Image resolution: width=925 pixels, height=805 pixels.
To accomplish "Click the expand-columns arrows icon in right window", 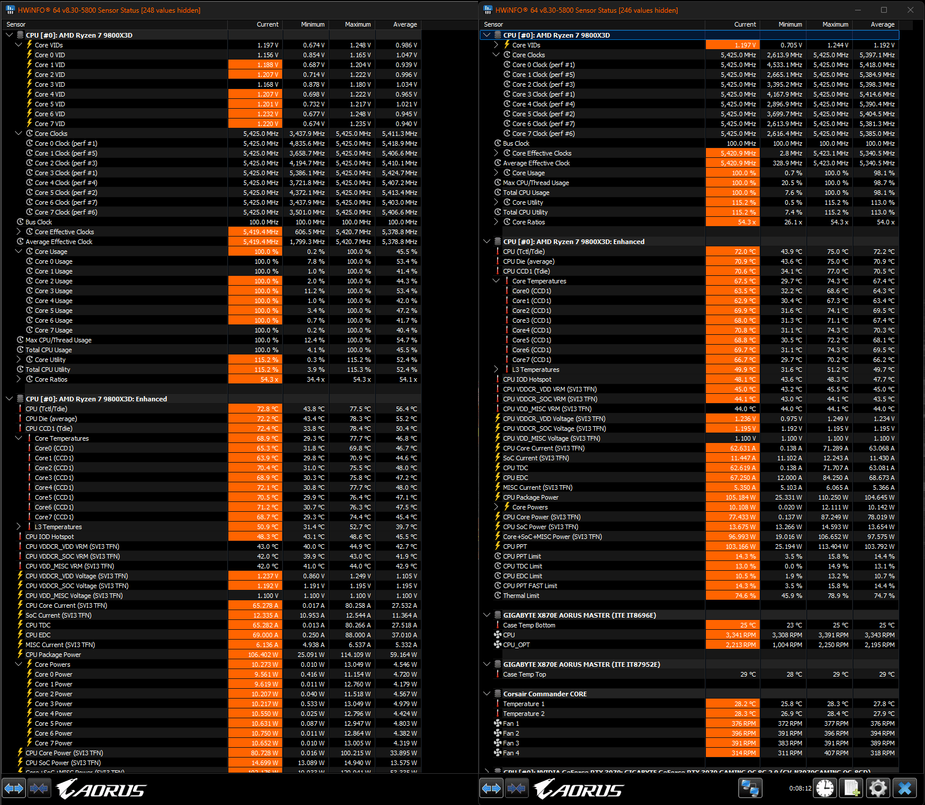I will pyautogui.click(x=491, y=788).
